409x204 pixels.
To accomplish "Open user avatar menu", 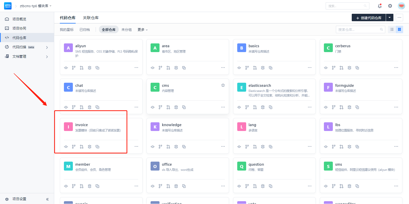I will [x=401, y=6].
